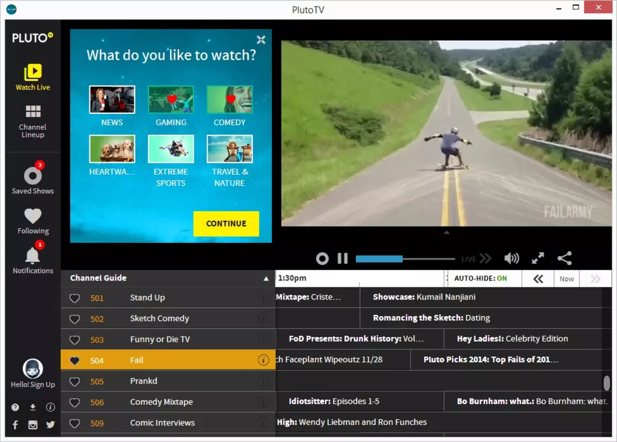Favorite channel 505 Prankd
The image size is (617, 442).
coord(75,381)
